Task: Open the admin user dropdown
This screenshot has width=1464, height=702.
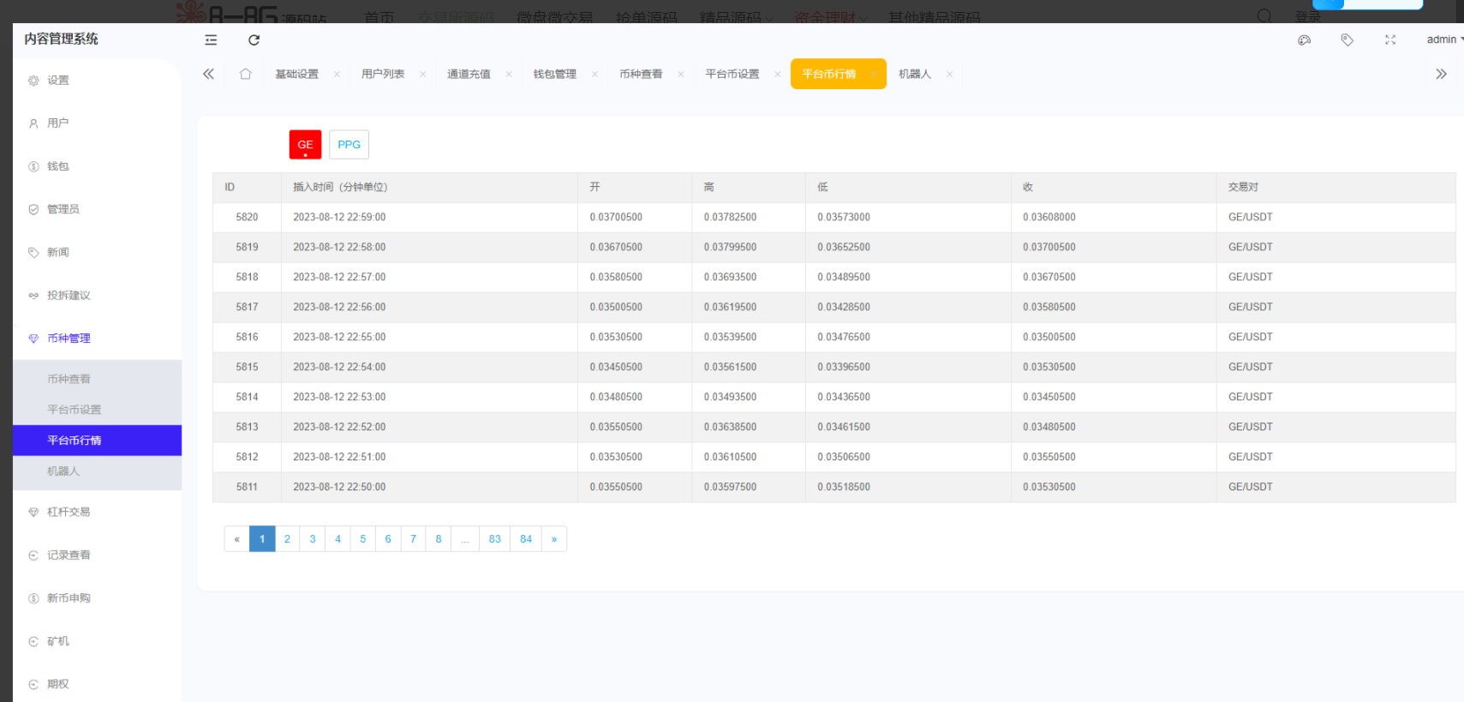Action: pyautogui.click(x=1443, y=39)
